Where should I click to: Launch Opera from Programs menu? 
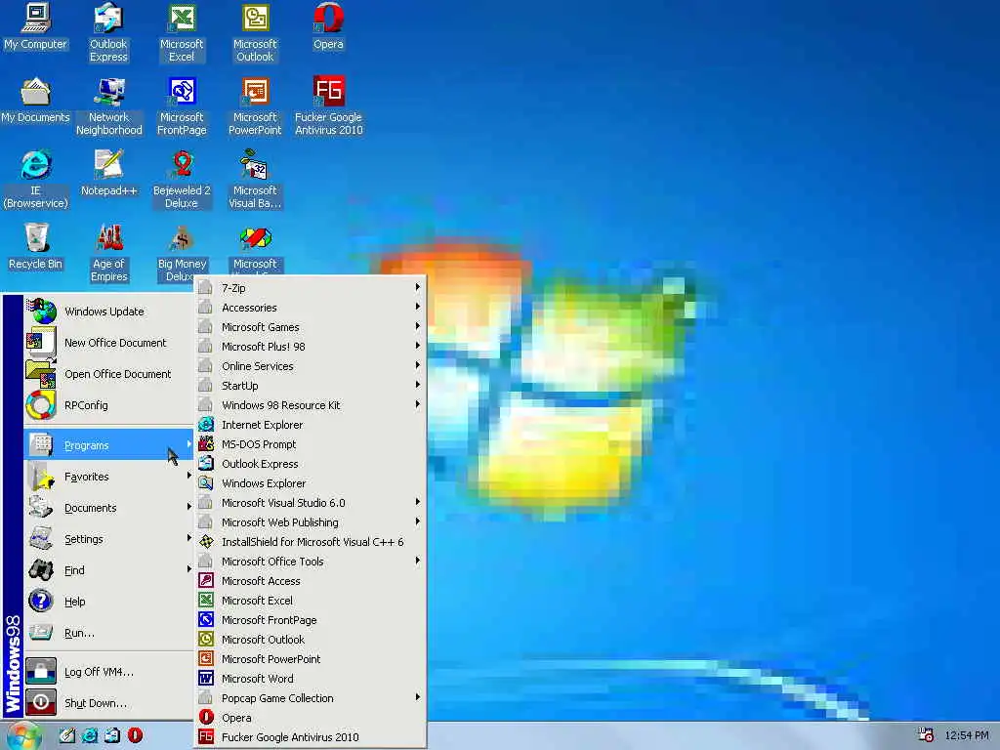pos(310,718)
